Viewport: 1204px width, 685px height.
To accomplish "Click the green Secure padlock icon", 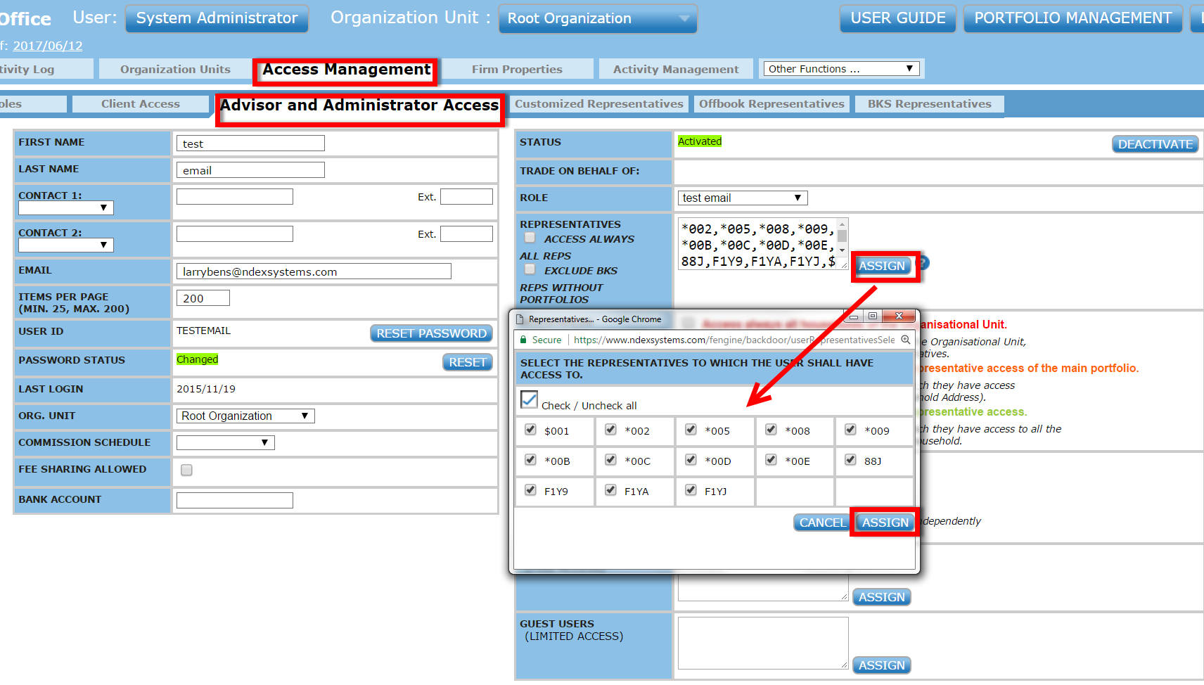I will point(523,340).
